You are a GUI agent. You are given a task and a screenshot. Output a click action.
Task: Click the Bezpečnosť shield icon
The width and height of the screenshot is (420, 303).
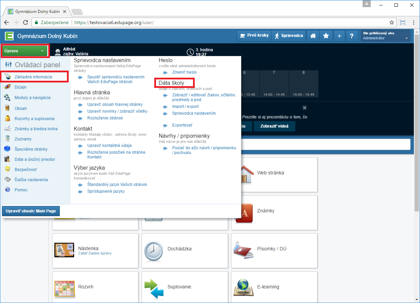click(x=7, y=170)
